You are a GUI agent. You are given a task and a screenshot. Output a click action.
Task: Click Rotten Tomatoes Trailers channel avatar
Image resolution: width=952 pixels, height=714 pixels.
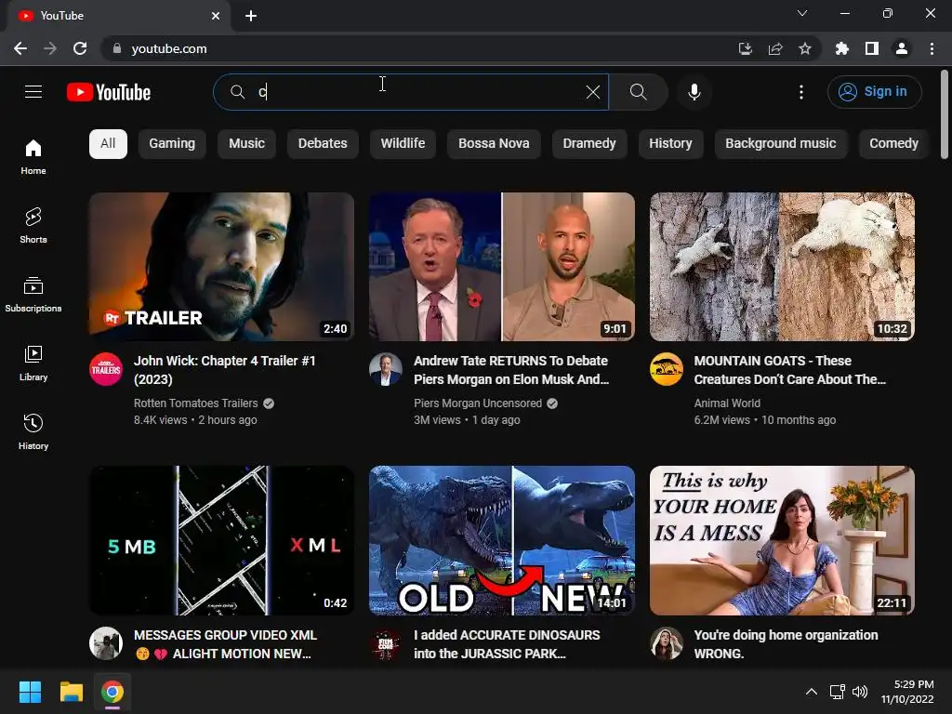(x=106, y=369)
